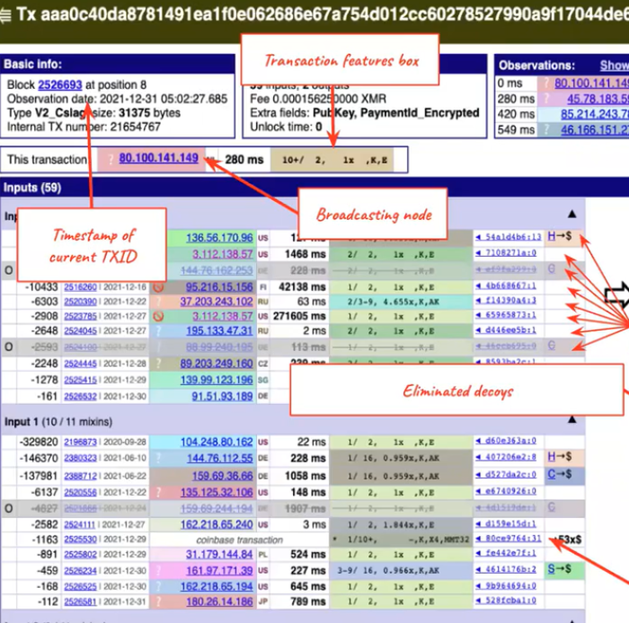Select the Inputs (59) section header

pos(31,187)
